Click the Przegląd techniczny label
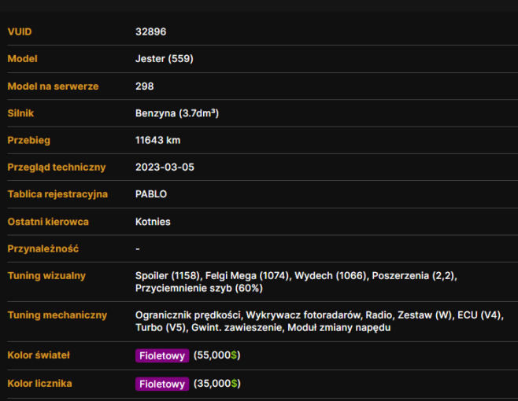This screenshot has width=518, height=401. tap(57, 167)
